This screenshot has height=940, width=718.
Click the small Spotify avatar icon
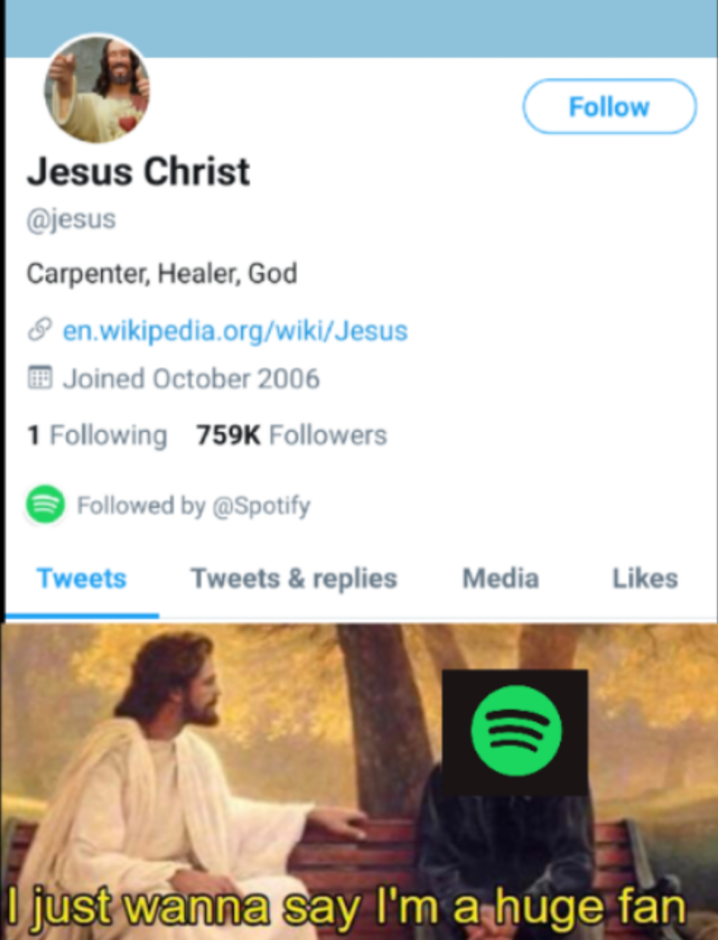[x=45, y=504]
